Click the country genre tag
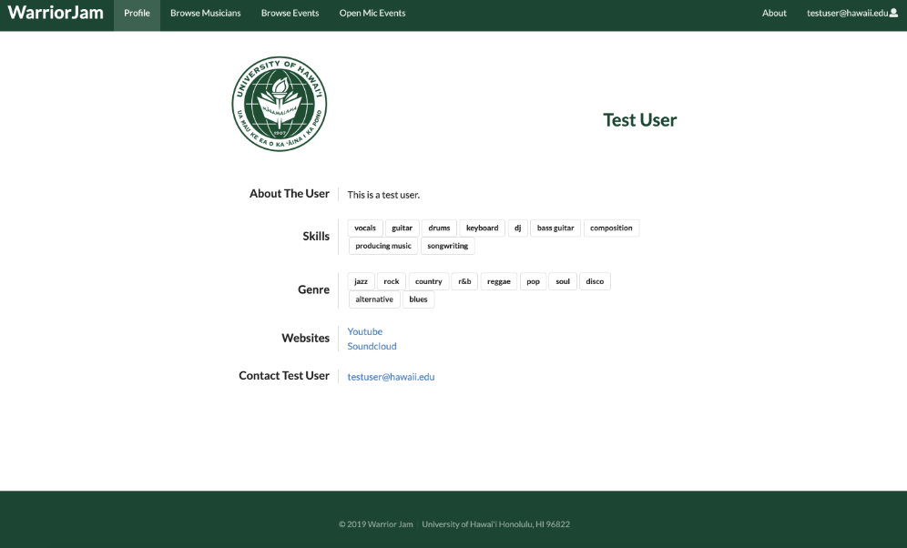This screenshot has width=907, height=548. [429, 281]
